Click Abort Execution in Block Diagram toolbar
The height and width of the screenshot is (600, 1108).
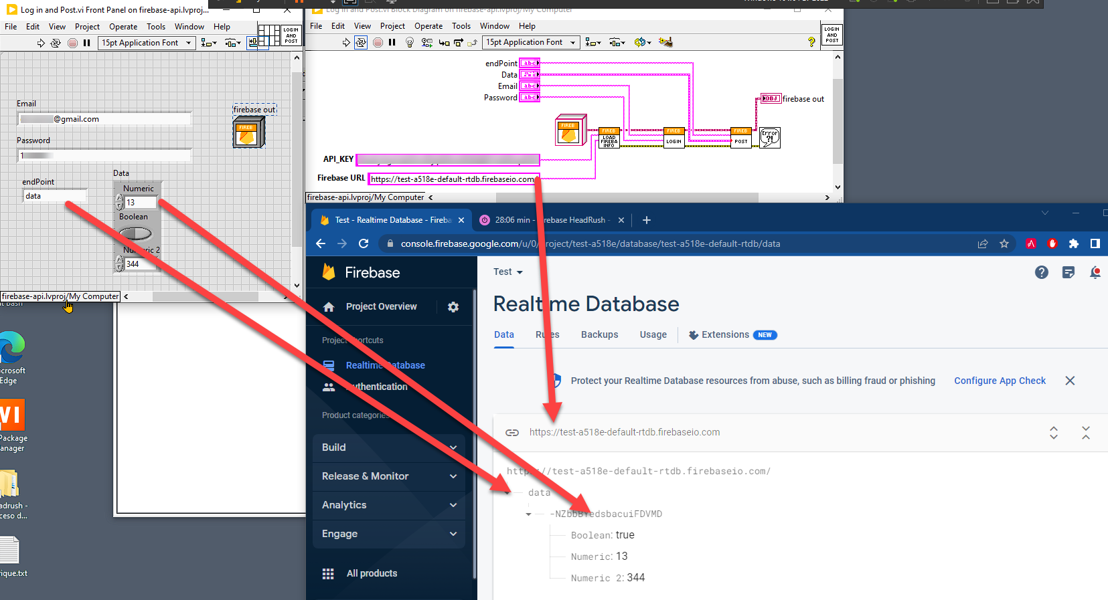pyautogui.click(x=378, y=42)
